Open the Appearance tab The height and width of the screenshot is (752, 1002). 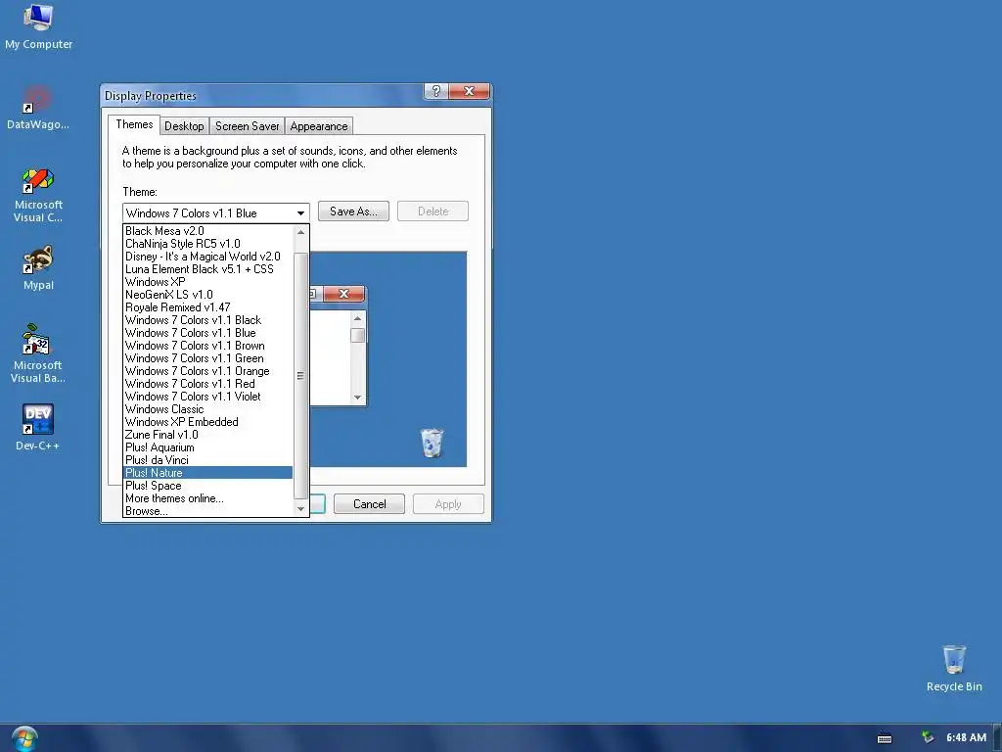[x=319, y=126]
